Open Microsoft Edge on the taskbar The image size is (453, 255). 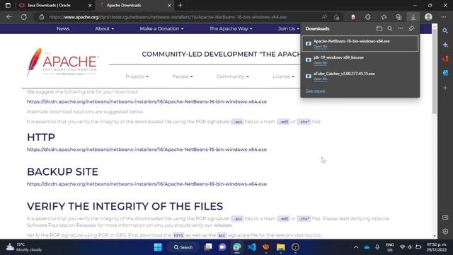pyautogui.click(x=237, y=247)
